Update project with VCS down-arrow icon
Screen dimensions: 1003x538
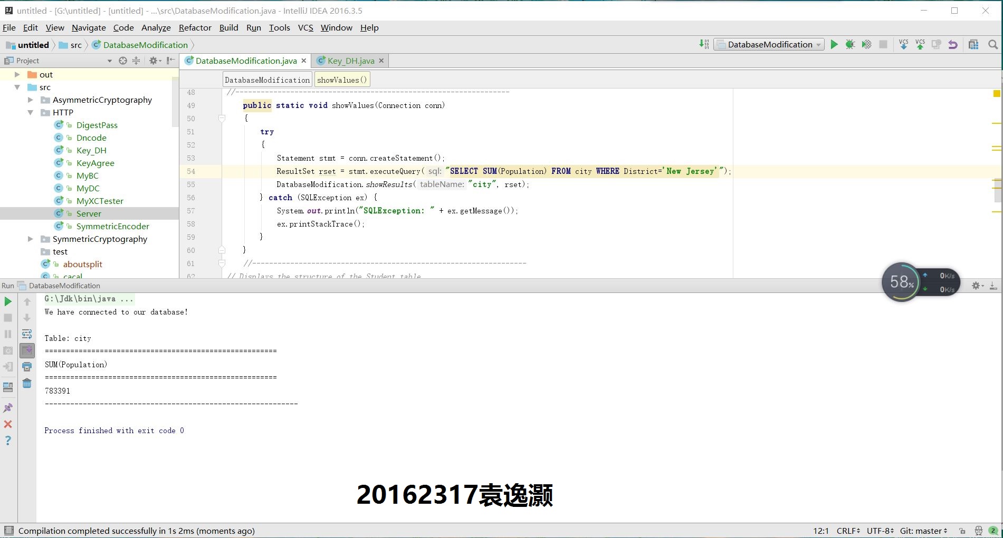tap(903, 45)
